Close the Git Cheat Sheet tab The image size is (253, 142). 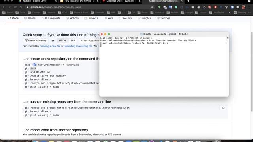[140, 1]
